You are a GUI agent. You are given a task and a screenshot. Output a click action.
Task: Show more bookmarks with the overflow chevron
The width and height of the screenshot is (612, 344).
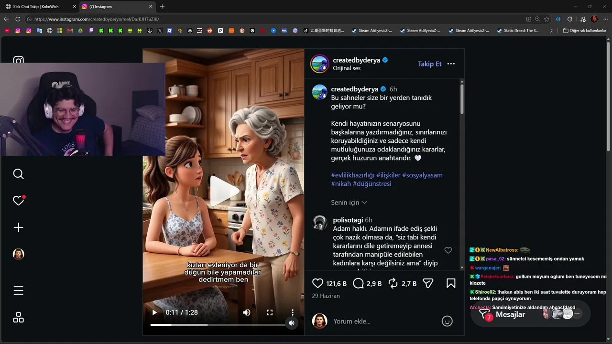click(x=551, y=31)
